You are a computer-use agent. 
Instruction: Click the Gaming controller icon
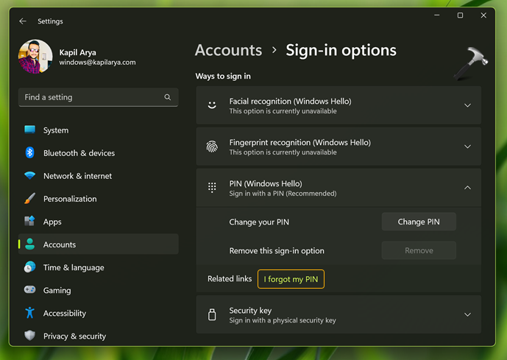29,290
